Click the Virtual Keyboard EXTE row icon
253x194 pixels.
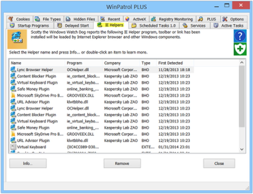click(x=13, y=147)
